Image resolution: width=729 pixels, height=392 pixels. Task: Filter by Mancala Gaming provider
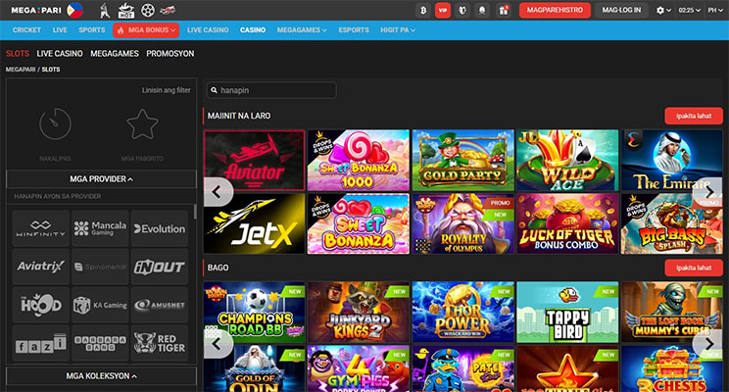100,228
